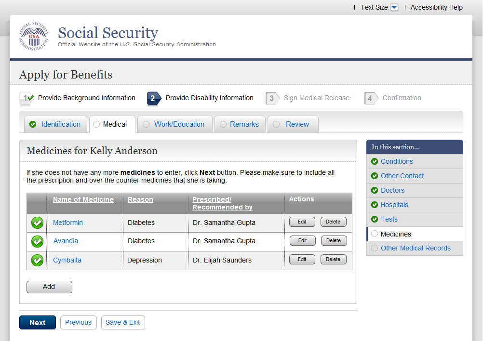The height and width of the screenshot is (341, 483).
Task: Click the green check icon next to Conditions
Action: [x=375, y=161]
